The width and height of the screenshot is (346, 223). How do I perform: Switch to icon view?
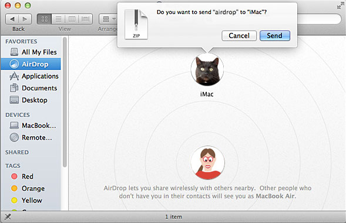tap(45, 19)
